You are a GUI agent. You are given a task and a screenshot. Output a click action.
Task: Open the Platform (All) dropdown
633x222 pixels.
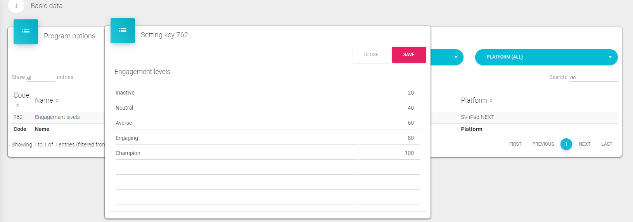[x=546, y=57]
